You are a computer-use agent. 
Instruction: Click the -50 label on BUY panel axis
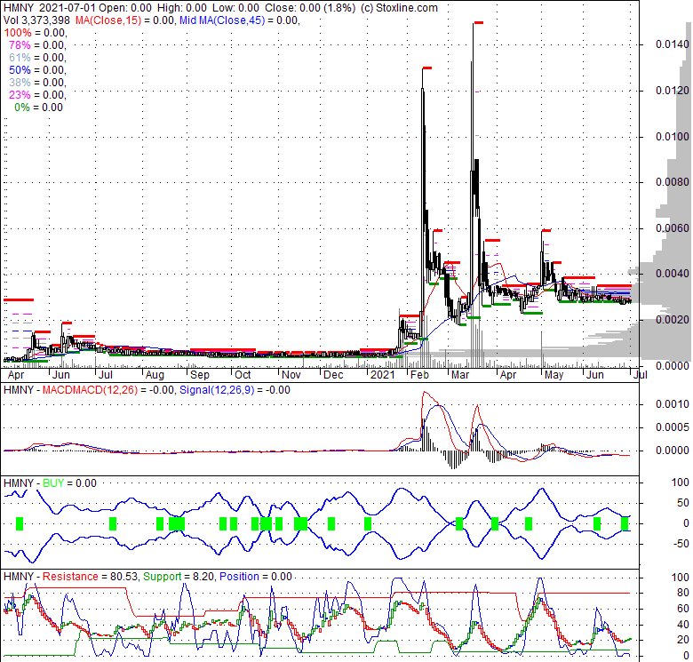681,545
